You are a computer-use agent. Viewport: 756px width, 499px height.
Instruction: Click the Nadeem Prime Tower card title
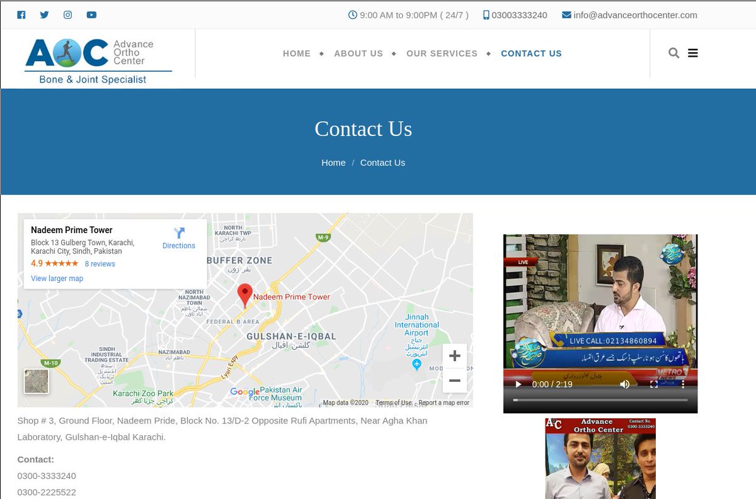[72, 230]
